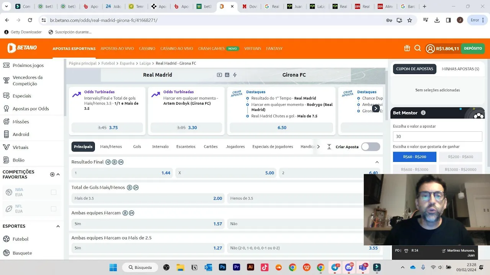Open the match statistics icon in header
This screenshot has height=275, width=490.
tap(227, 75)
